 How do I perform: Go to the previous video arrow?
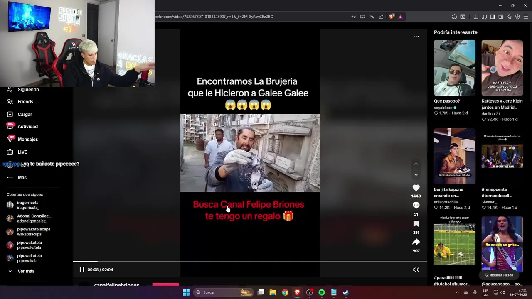point(416,164)
